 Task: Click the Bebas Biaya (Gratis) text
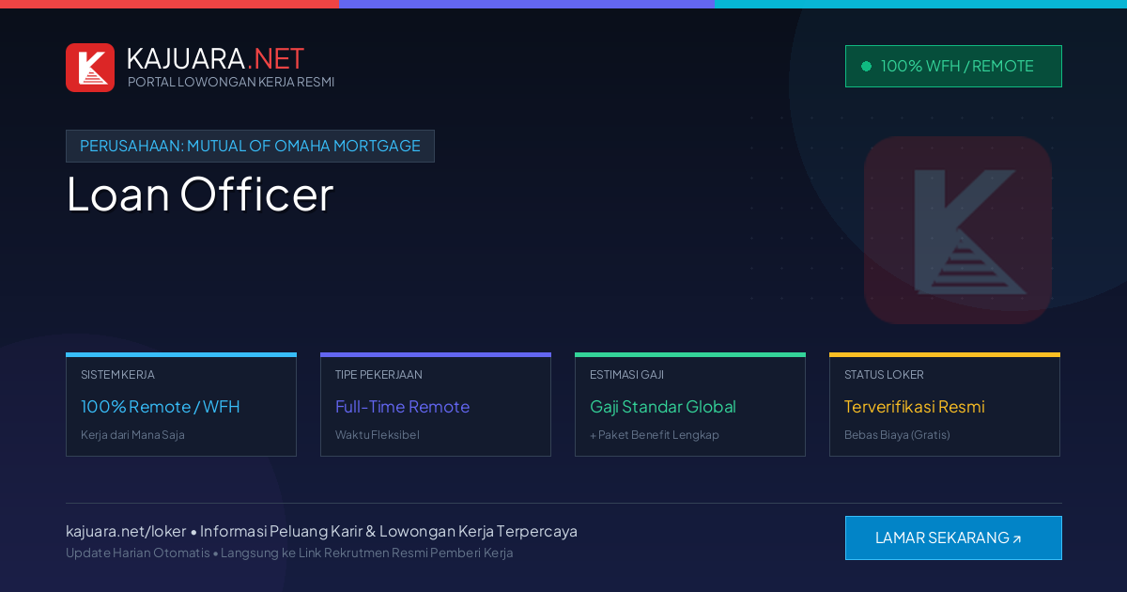[x=897, y=435]
